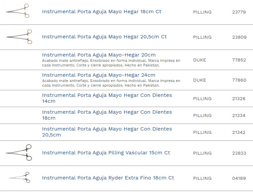Select the Ryder Extra Fino 18cm image

(x=19, y=178)
